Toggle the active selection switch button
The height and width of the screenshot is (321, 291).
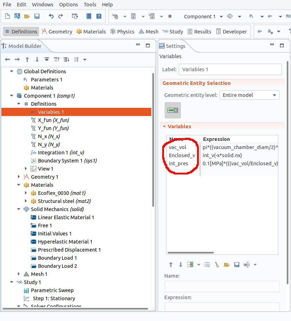173,110
